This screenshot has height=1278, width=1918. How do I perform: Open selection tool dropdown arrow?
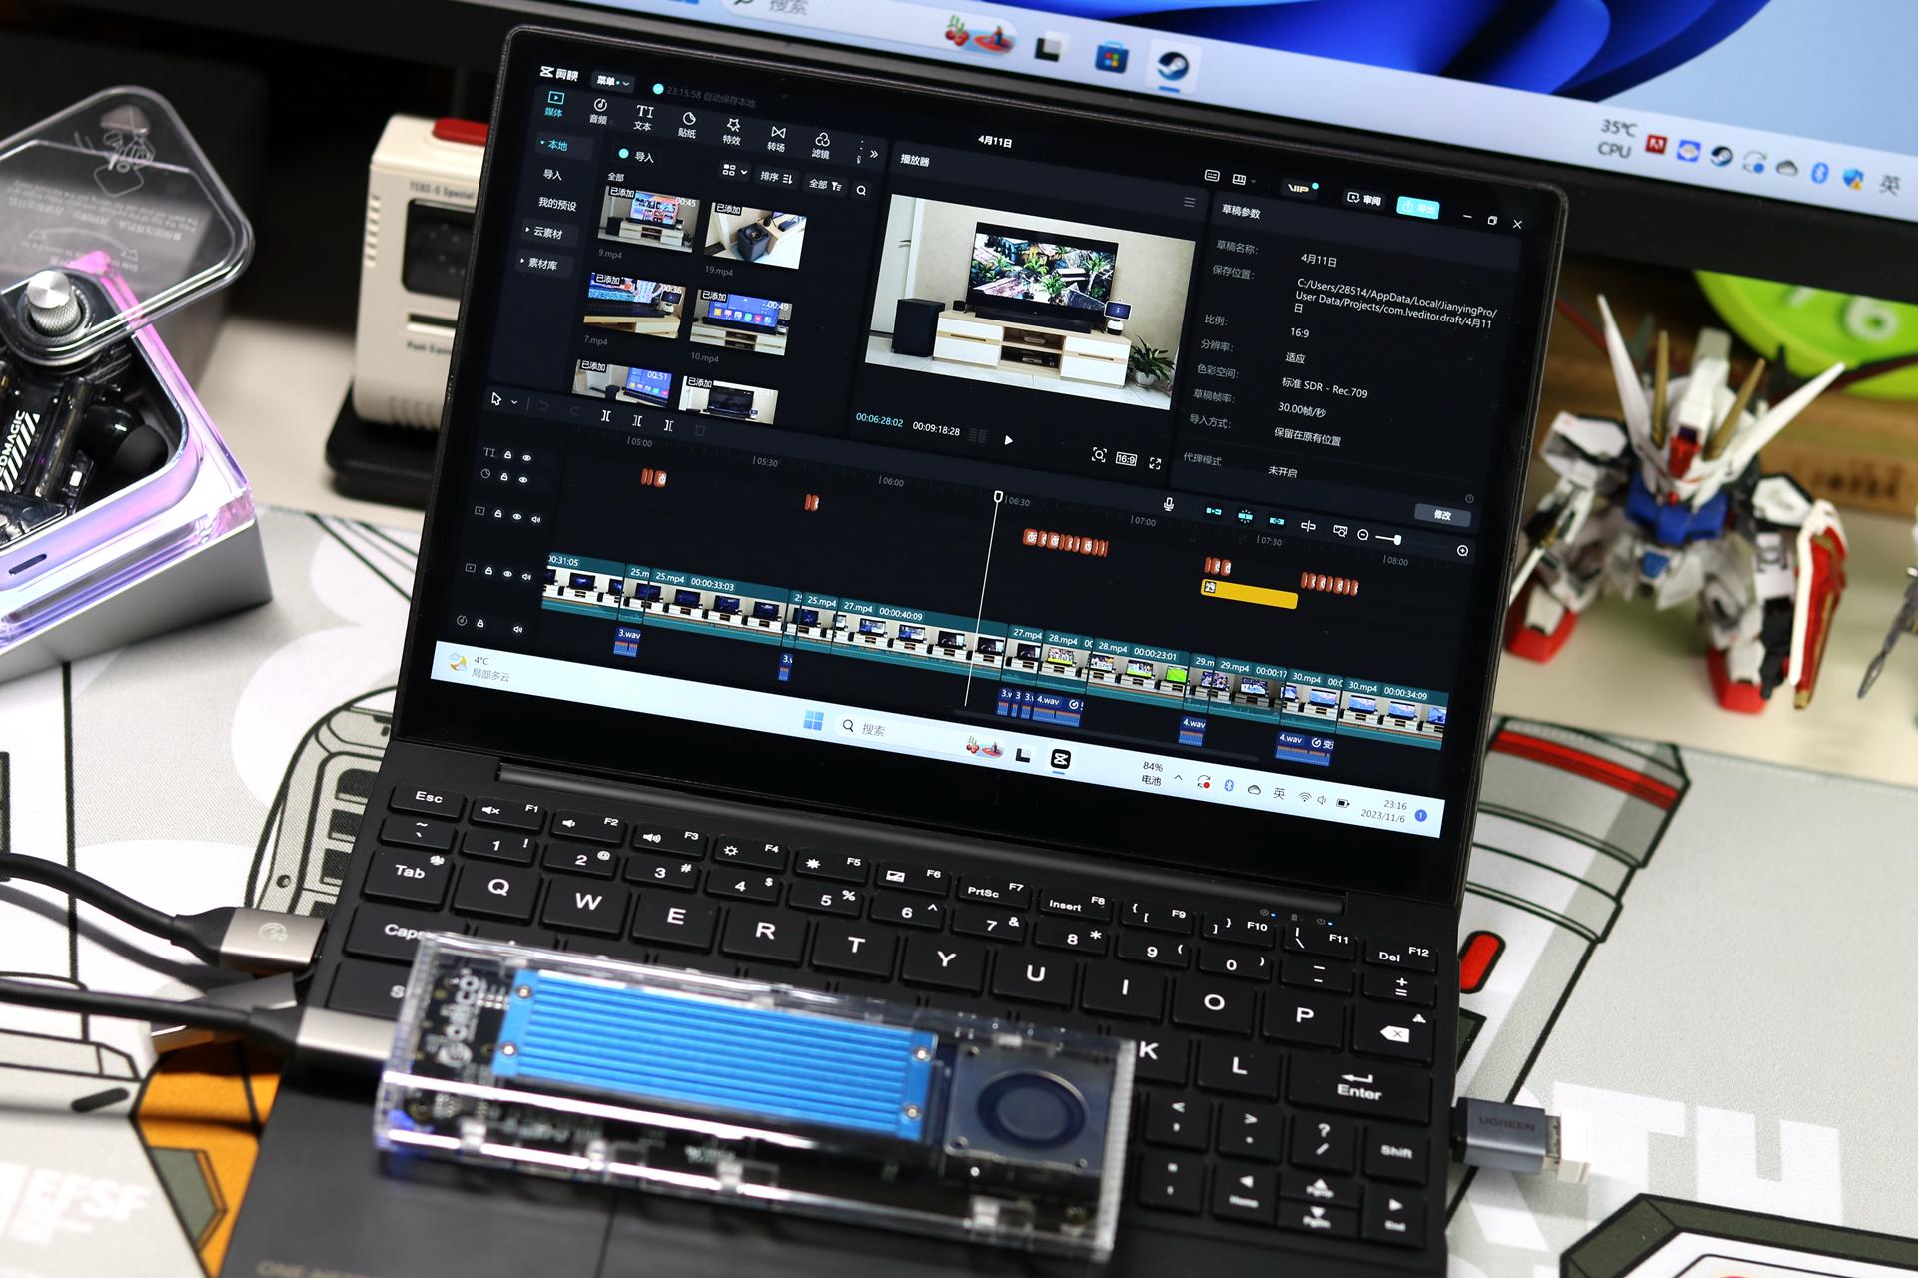[x=513, y=402]
